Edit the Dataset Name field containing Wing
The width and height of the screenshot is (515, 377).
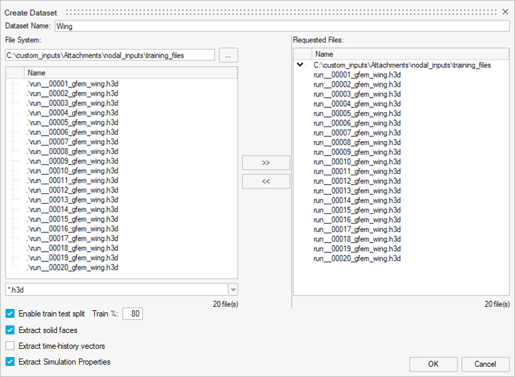click(282, 26)
